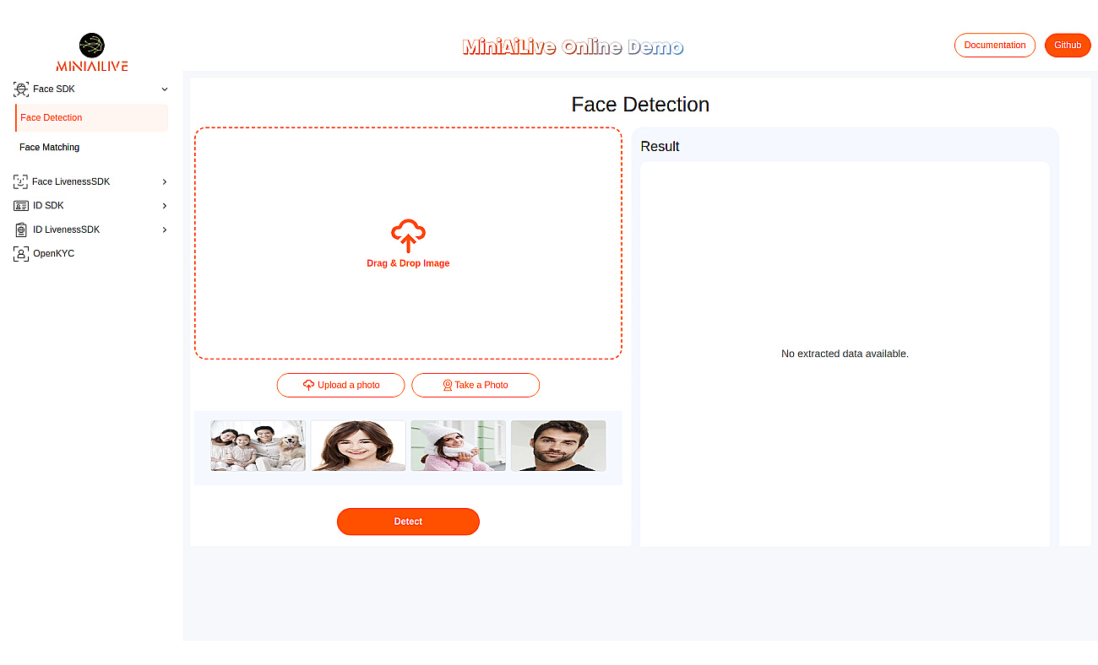Open the ID LivenessSDK menu item
The height and width of the screenshot is (665, 1098).
point(91,230)
